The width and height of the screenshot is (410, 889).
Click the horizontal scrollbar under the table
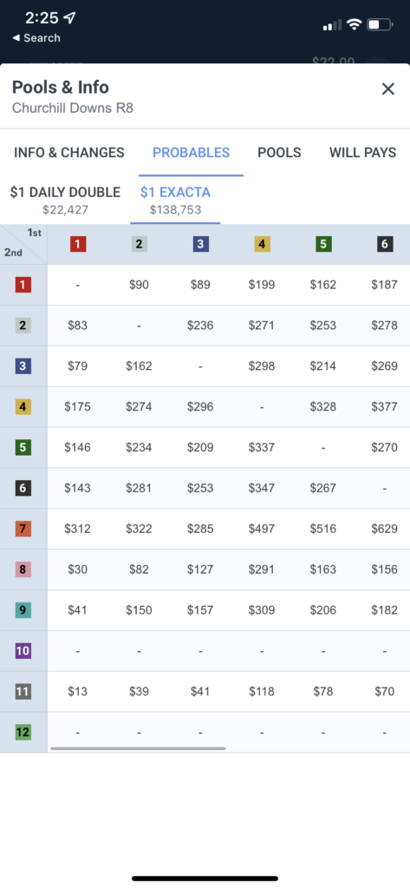138,748
